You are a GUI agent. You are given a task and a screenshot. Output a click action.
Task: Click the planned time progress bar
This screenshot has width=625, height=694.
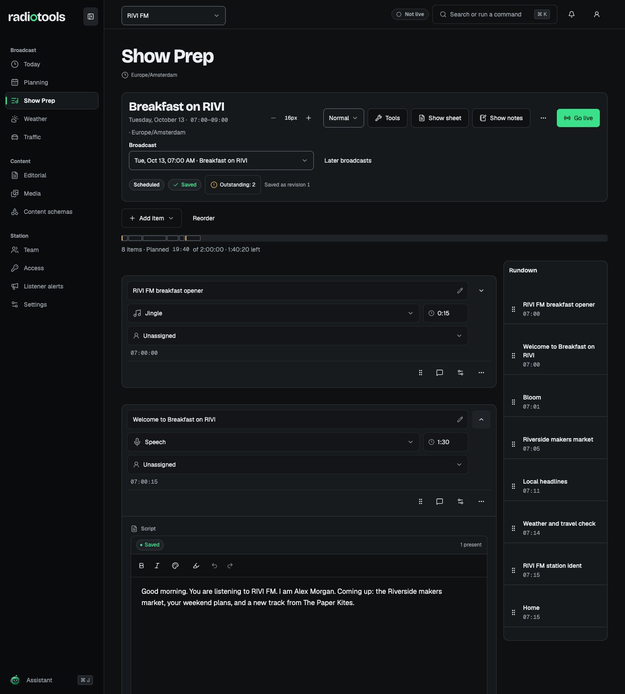pyautogui.click(x=365, y=238)
